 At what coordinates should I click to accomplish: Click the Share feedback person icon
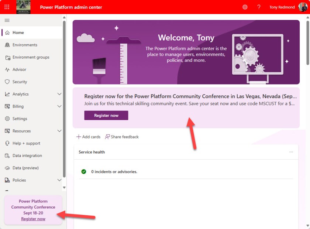pyautogui.click(x=107, y=137)
